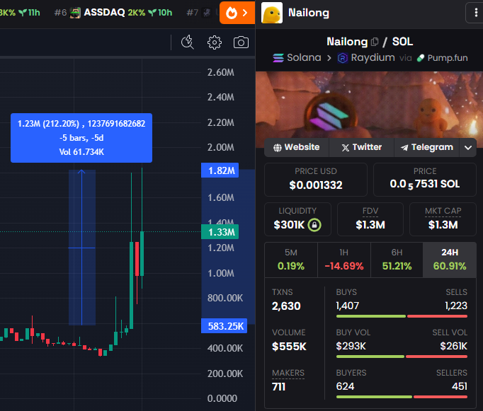
Task: Open the Twitter link
Action: click(362, 147)
